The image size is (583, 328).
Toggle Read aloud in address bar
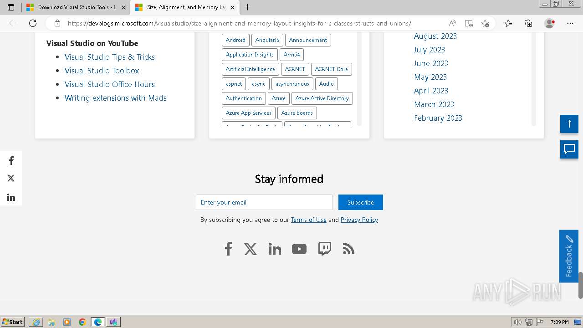452,23
